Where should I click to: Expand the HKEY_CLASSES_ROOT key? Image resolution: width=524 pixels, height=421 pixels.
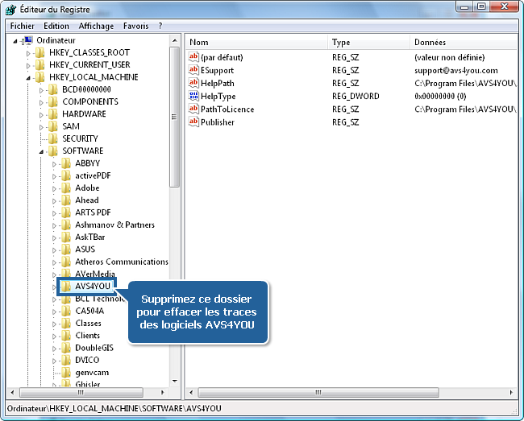[x=28, y=53]
